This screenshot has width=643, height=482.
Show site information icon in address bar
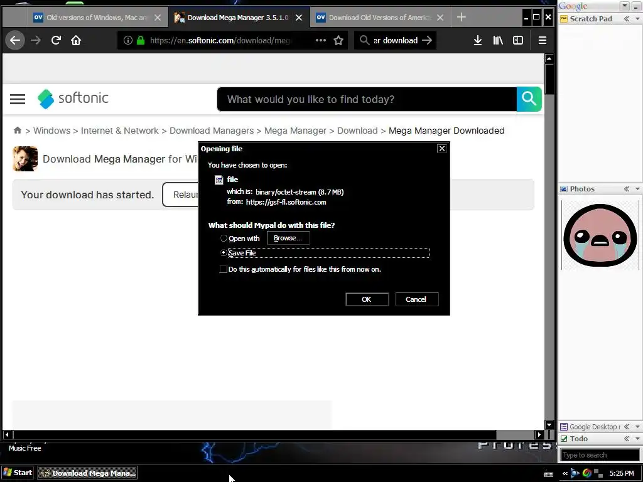coord(128,40)
